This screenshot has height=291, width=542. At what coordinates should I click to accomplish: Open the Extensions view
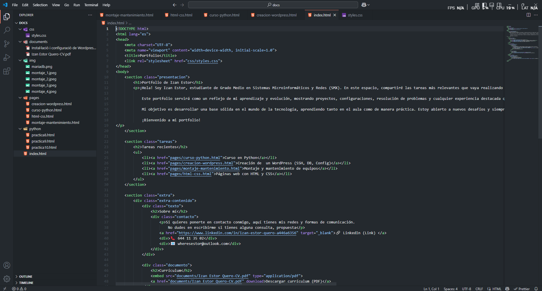tap(7, 71)
